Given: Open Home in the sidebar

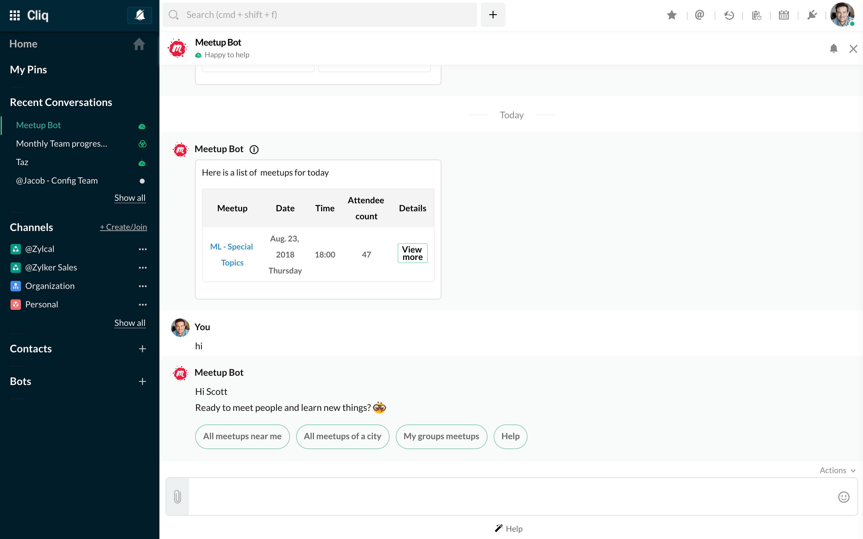Looking at the screenshot, I should [23, 44].
